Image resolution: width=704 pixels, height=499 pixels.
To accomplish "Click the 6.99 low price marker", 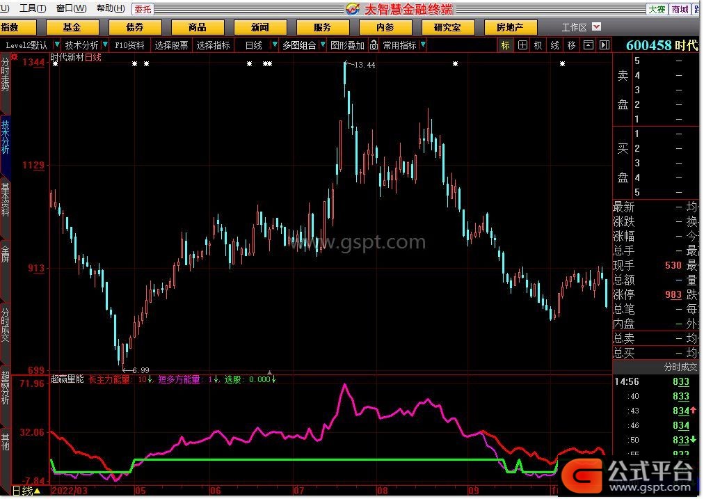I will pos(141,370).
